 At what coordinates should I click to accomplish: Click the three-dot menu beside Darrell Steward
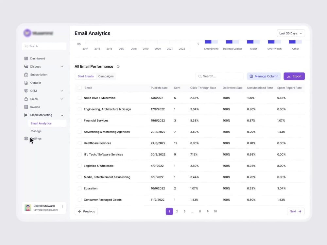point(62,206)
